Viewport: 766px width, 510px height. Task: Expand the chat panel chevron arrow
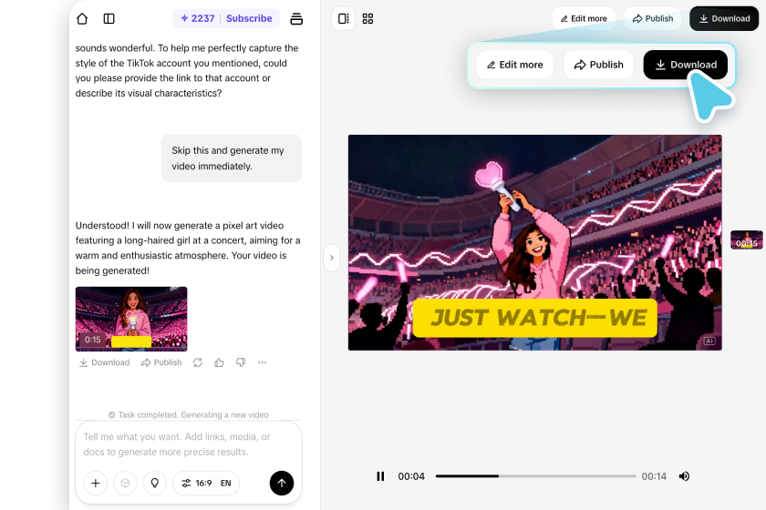pyautogui.click(x=332, y=258)
